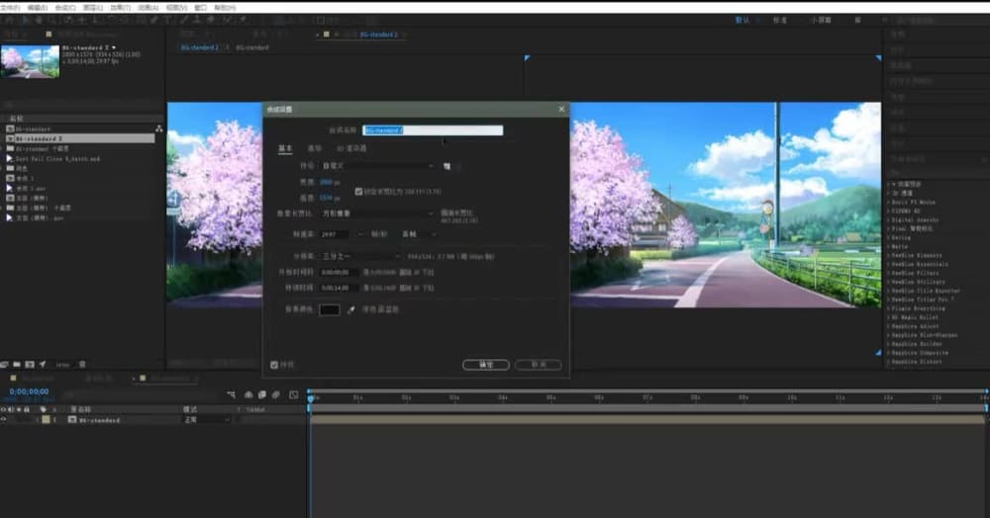
Task: Select the Brush tool in toolbar
Action: tap(184, 20)
